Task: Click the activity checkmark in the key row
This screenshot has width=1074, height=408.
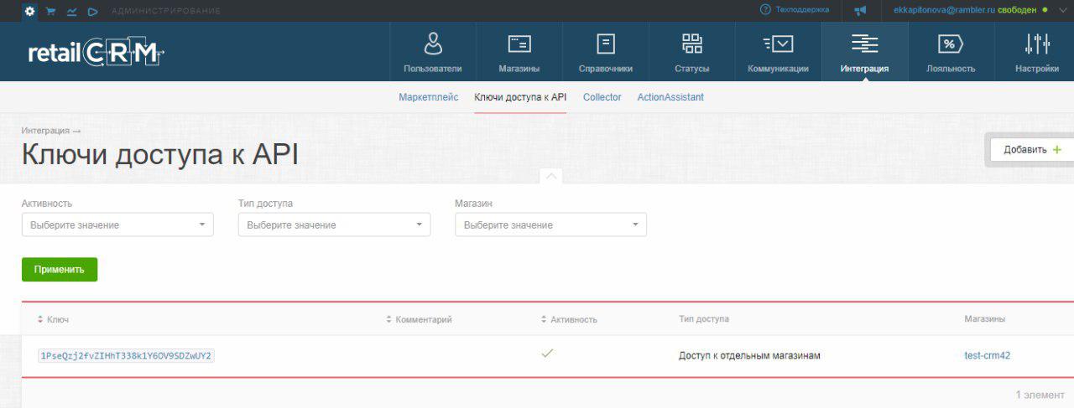Action: pyautogui.click(x=547, y=354)
